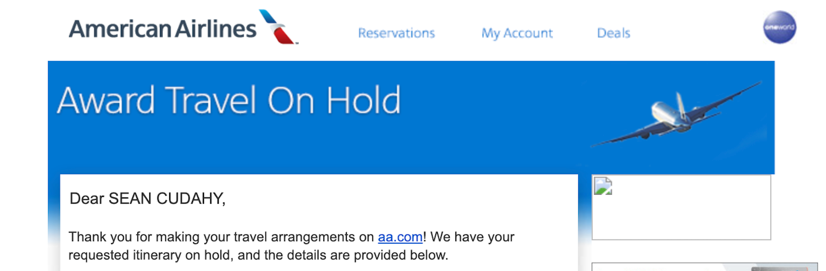Open the Deals page link
This screenshot has height=271, width=826.
tap(613, 33)
